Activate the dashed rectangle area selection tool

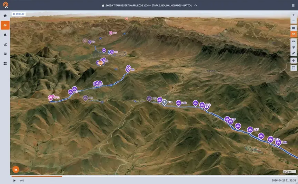[x=294, y=68]
